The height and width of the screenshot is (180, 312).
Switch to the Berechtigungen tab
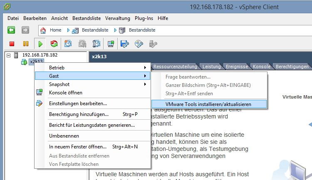292,67
